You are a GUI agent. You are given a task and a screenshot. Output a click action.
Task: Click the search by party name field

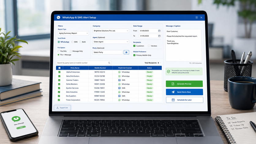(84, 63)
